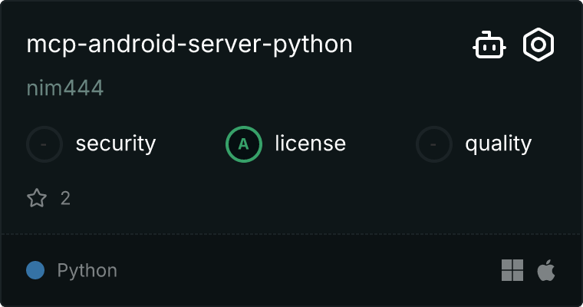The height and width of the screenshot is (307, 583).
Task: Click the empty security grade circle
Action: click(44, 144)
